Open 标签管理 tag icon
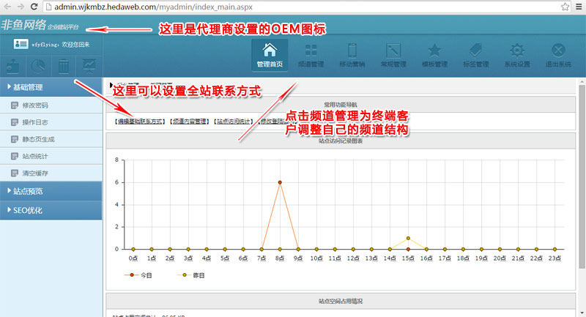Image resolution: width=586 pixels, height=317 pixels. (475, 54)
